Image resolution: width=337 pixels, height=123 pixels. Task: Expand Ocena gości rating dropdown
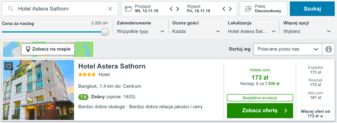click(196, 31)
